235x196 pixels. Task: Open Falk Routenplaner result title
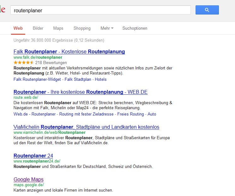pyautogui.click(x=69, y=51)
